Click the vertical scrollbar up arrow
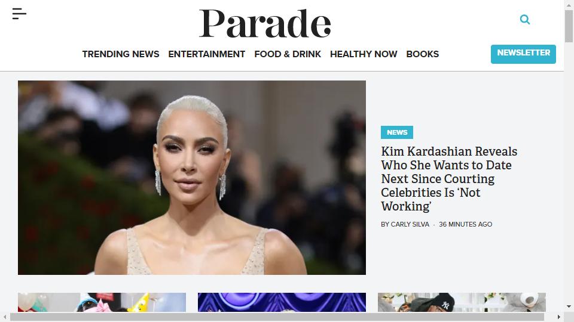 coord(569,4)
